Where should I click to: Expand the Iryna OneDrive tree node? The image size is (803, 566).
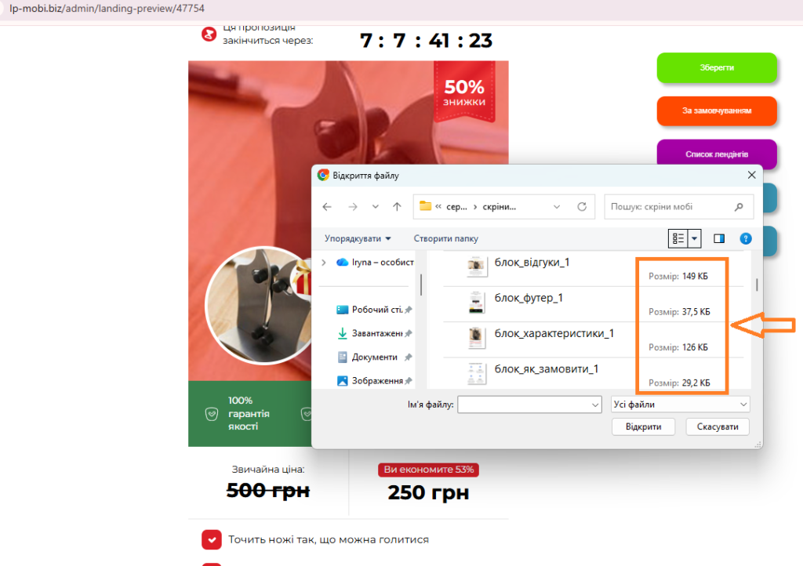(323, 263)
